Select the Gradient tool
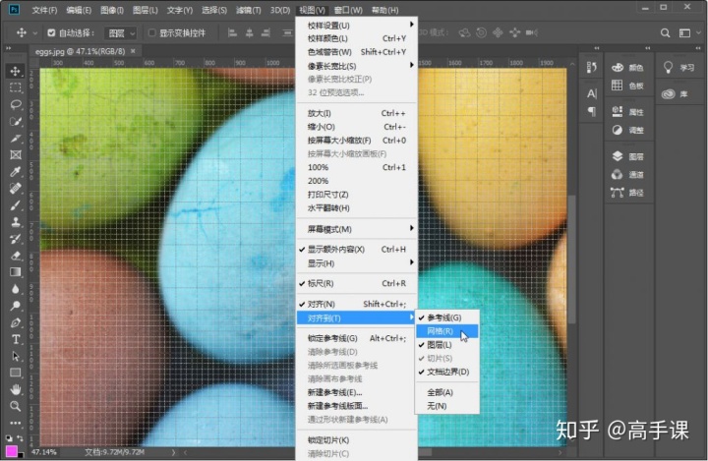Image resolution: width=708 pixels, height=461 pixels. click(x=16, y=272)
